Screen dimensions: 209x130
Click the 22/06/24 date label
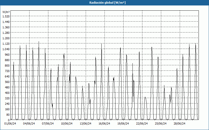[x=142, y=124]
